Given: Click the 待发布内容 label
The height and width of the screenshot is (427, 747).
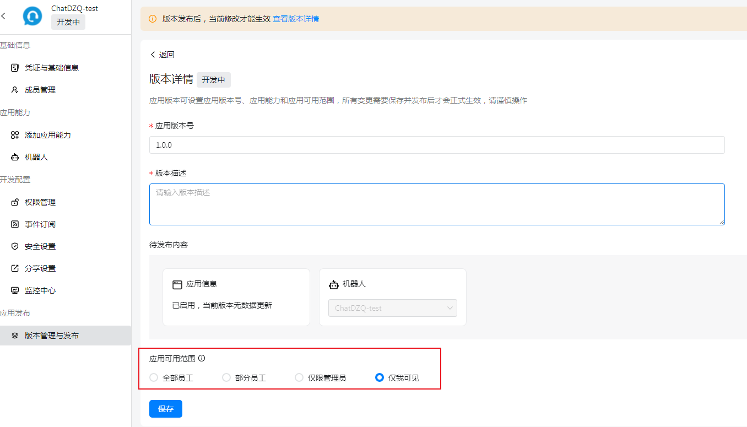Looking at the screenshot, I should (169, 245).
